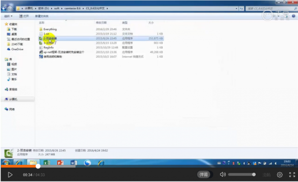Toggle the 弹幕 danmaku switch
298x182 pixels.
203,175
